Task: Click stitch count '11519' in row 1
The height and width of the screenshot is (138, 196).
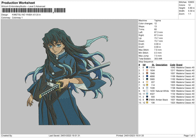Action: [x=152, y=67]
